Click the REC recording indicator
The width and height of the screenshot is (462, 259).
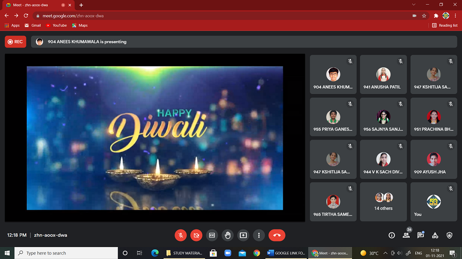pos(15,41)
